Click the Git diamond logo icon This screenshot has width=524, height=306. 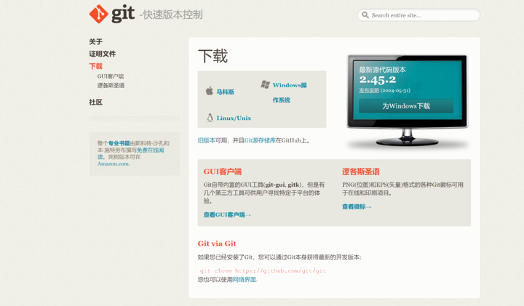98,14
